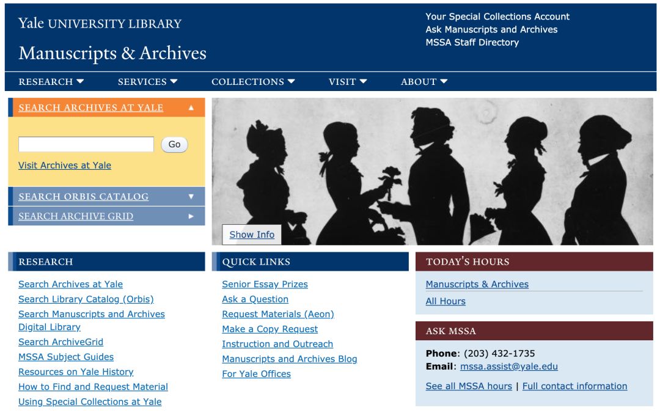This screenshot has height=413, width=660.
Task: Open How to Find and Request Material
Action: (x=93, y=387)
